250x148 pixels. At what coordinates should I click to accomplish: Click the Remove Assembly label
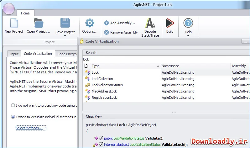click(x=124, y=32)
